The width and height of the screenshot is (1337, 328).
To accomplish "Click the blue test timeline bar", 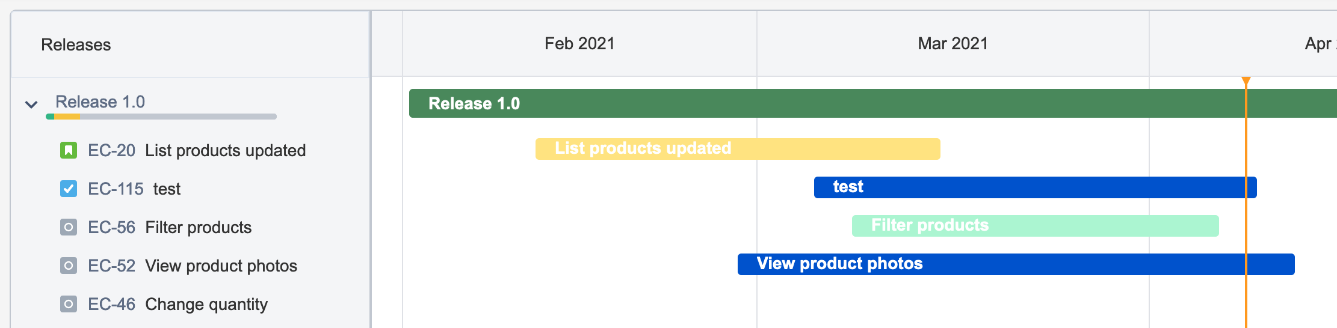I will (x=1035, y=187).
